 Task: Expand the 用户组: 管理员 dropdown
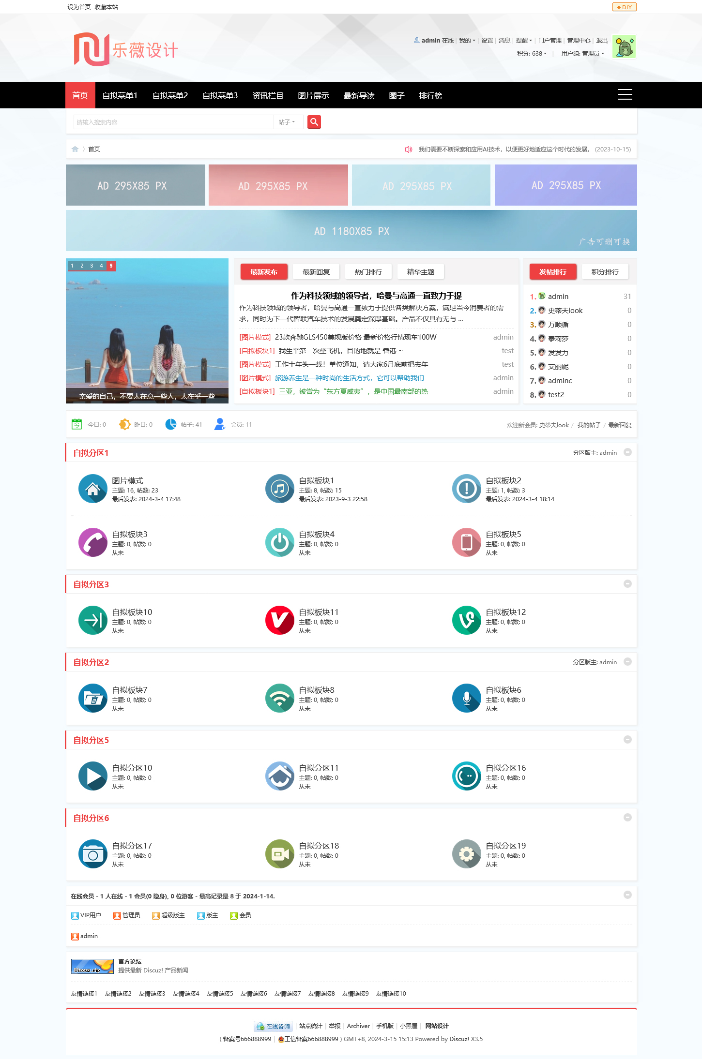pos(583,54)
